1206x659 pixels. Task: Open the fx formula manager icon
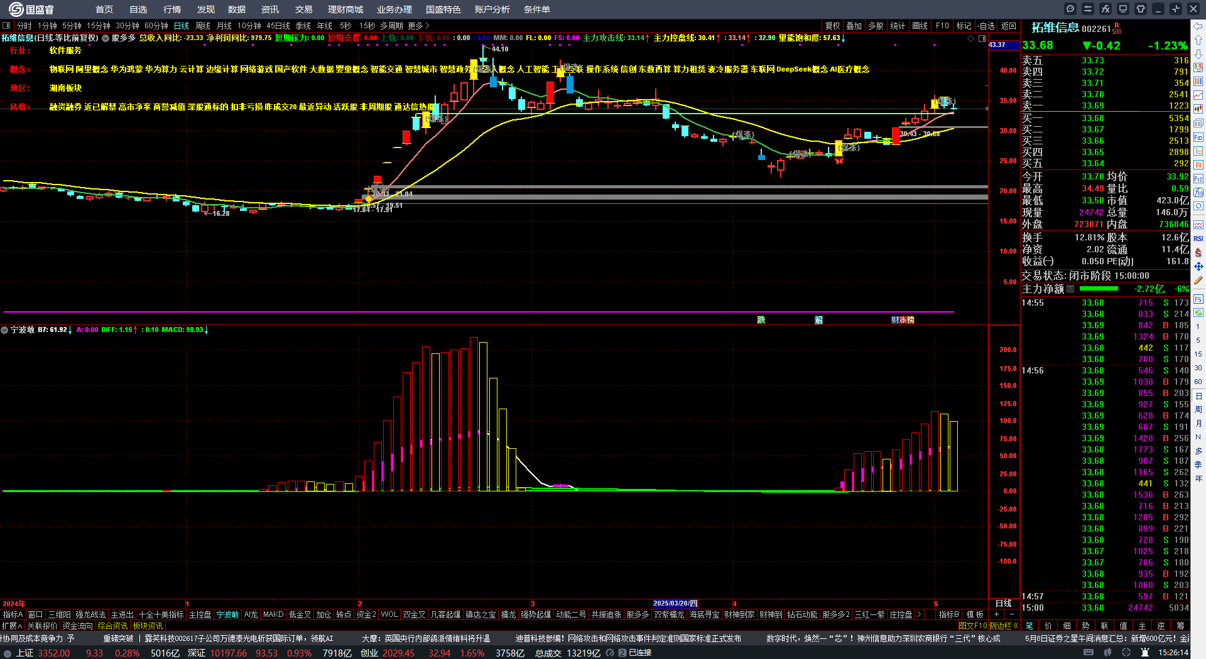[x=1105, y=9]
